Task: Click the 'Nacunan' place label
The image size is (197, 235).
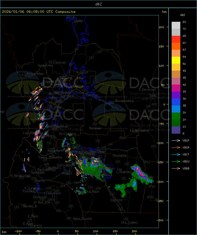Action: [x=95, y=128]
